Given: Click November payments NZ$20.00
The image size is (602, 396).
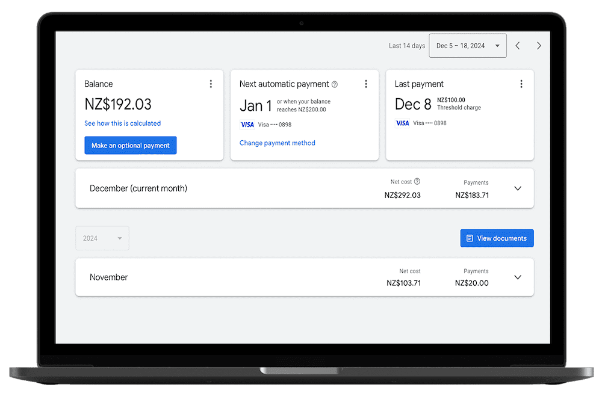Looking at the screenshot, I should pos(471,283).
